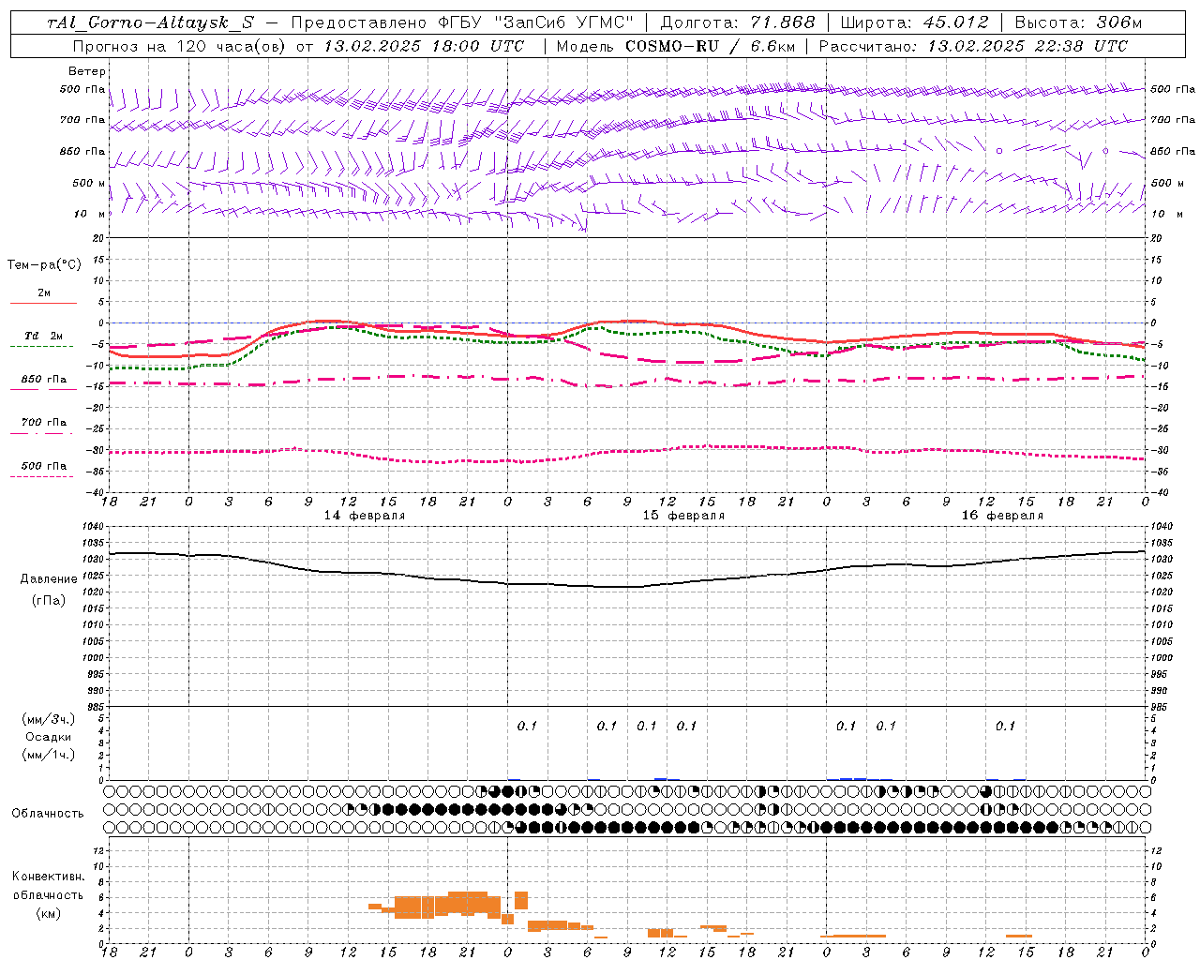This screenshot has width=1200, height=960.
Task: Select the Широта: 45.012 header value
Action: coord(914,22)
